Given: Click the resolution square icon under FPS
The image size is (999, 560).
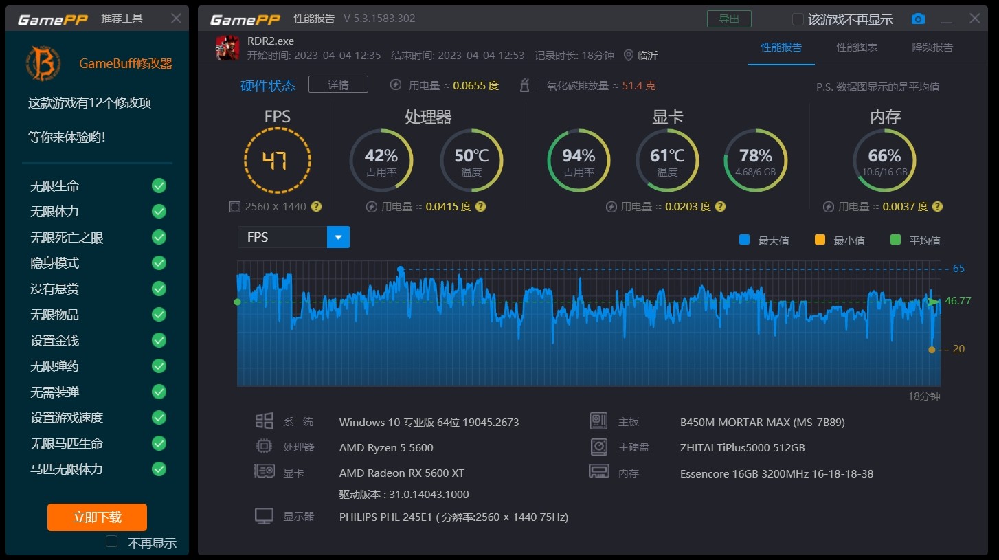Looking at the screenshot, I should pos(235,206).
